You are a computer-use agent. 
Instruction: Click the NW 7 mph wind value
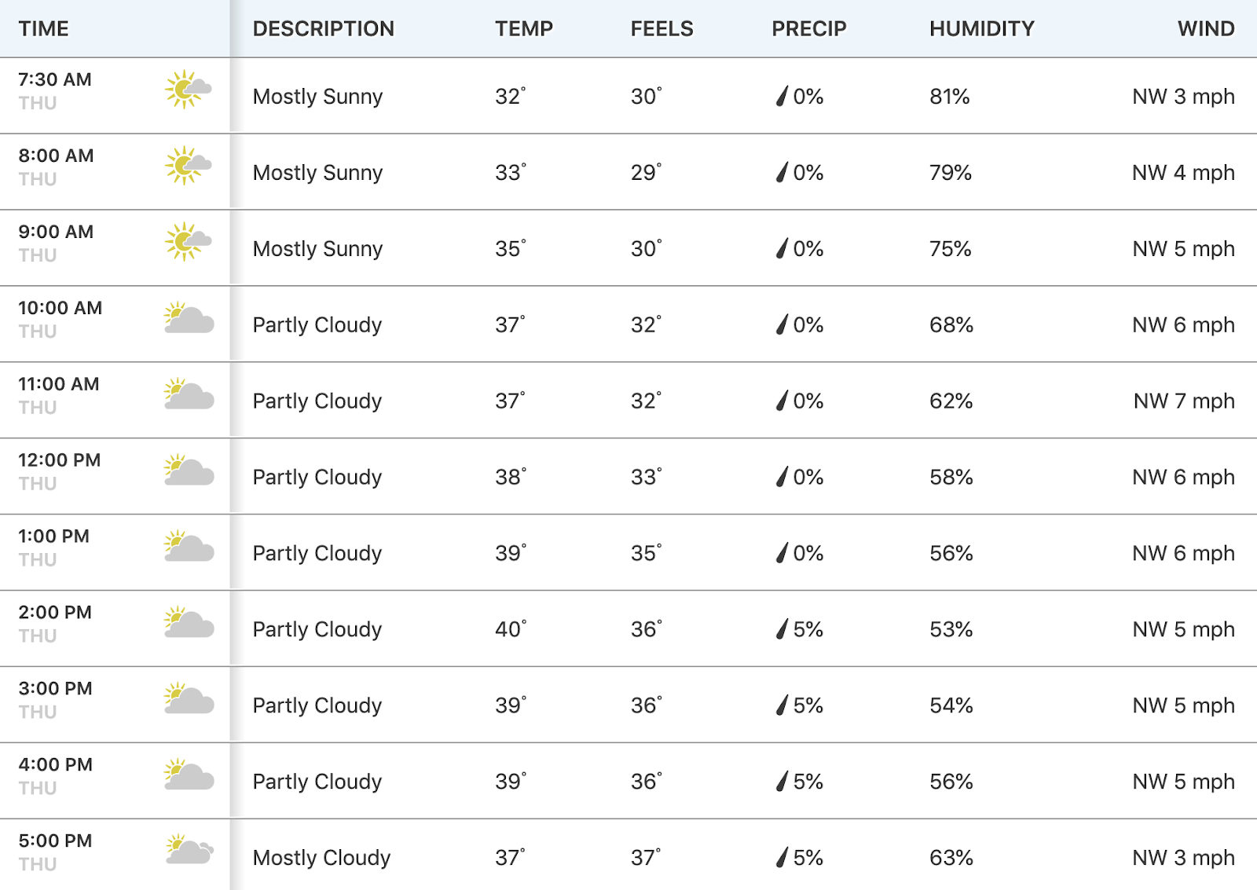pyautogui.click(x=1184, y=401)
